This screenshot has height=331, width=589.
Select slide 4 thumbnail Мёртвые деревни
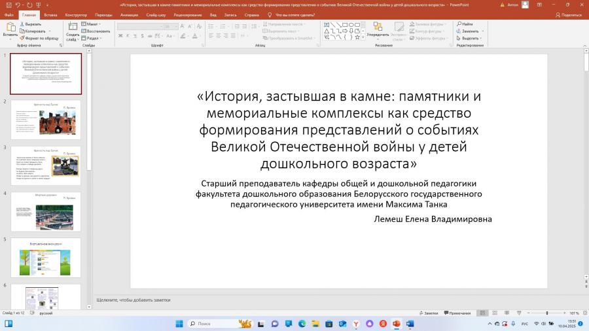point(46,211)
